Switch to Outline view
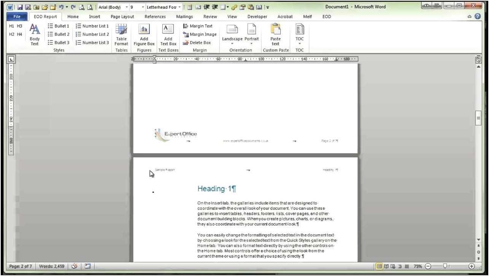 click(399, 266)
